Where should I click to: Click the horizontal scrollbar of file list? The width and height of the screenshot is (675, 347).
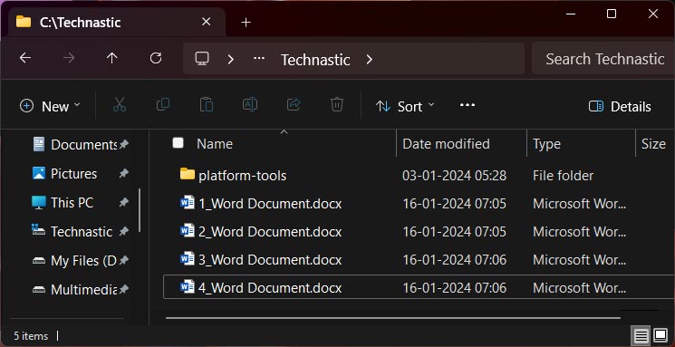[x=392, y=318]
